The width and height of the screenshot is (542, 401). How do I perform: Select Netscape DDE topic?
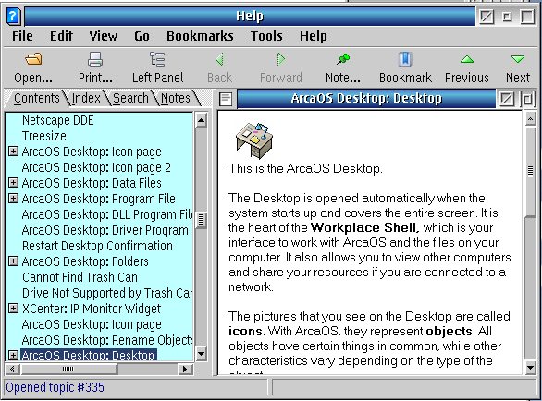[57, 120]
